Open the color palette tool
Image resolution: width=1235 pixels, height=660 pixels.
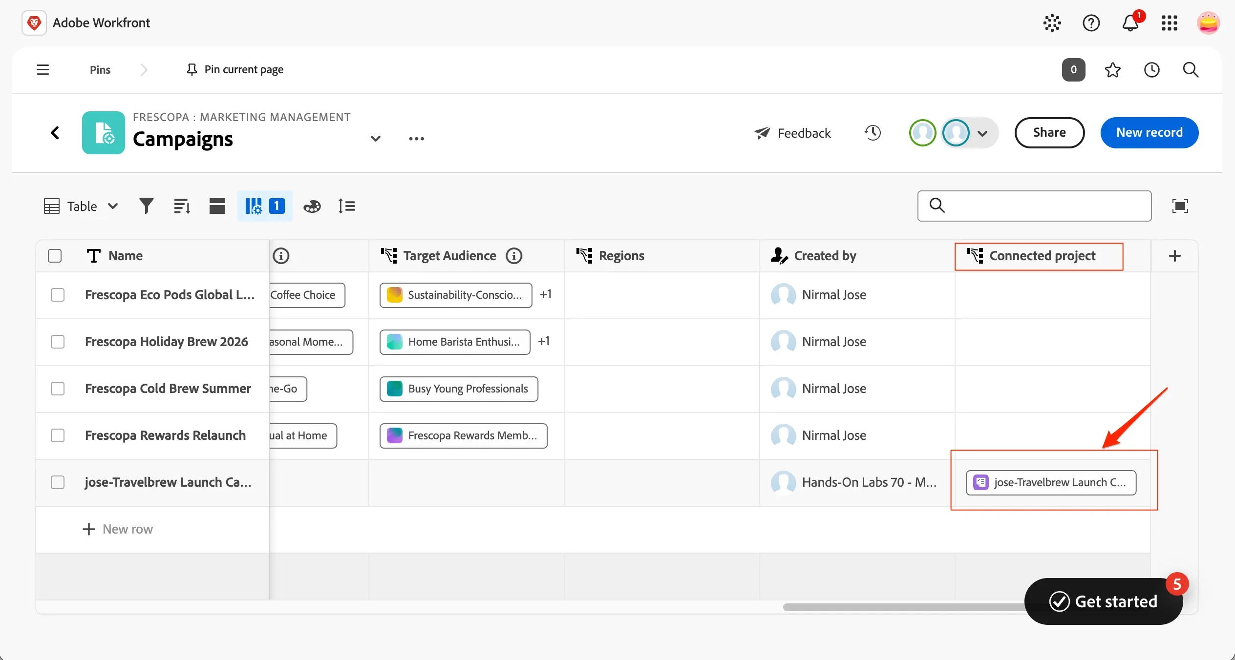tap(312, 206)
